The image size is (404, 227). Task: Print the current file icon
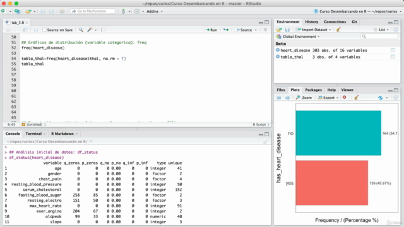coord(62,11)
